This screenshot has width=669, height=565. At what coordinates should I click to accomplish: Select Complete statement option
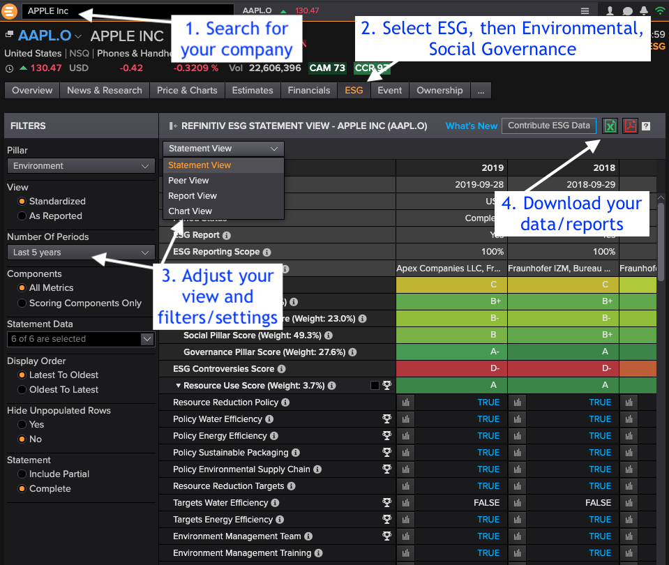(22, 488)
